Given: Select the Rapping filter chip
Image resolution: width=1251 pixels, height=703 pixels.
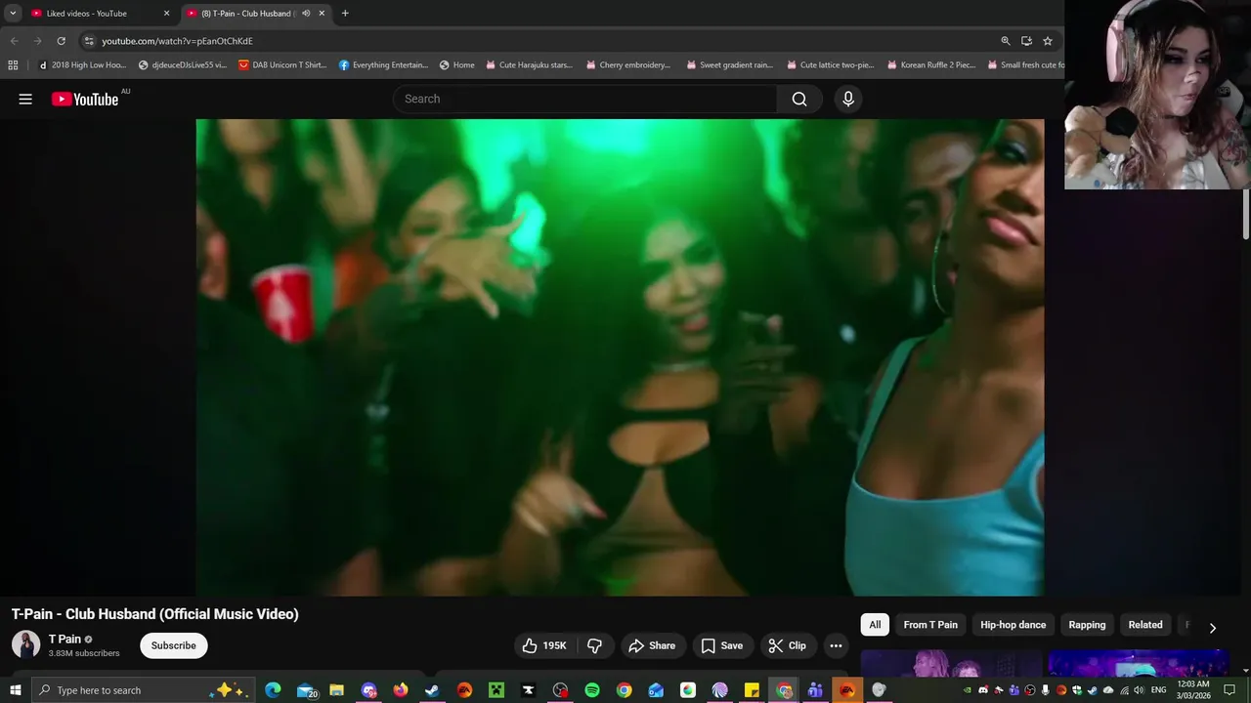Looking at the screenshot, I should [x=1087, y=625].
